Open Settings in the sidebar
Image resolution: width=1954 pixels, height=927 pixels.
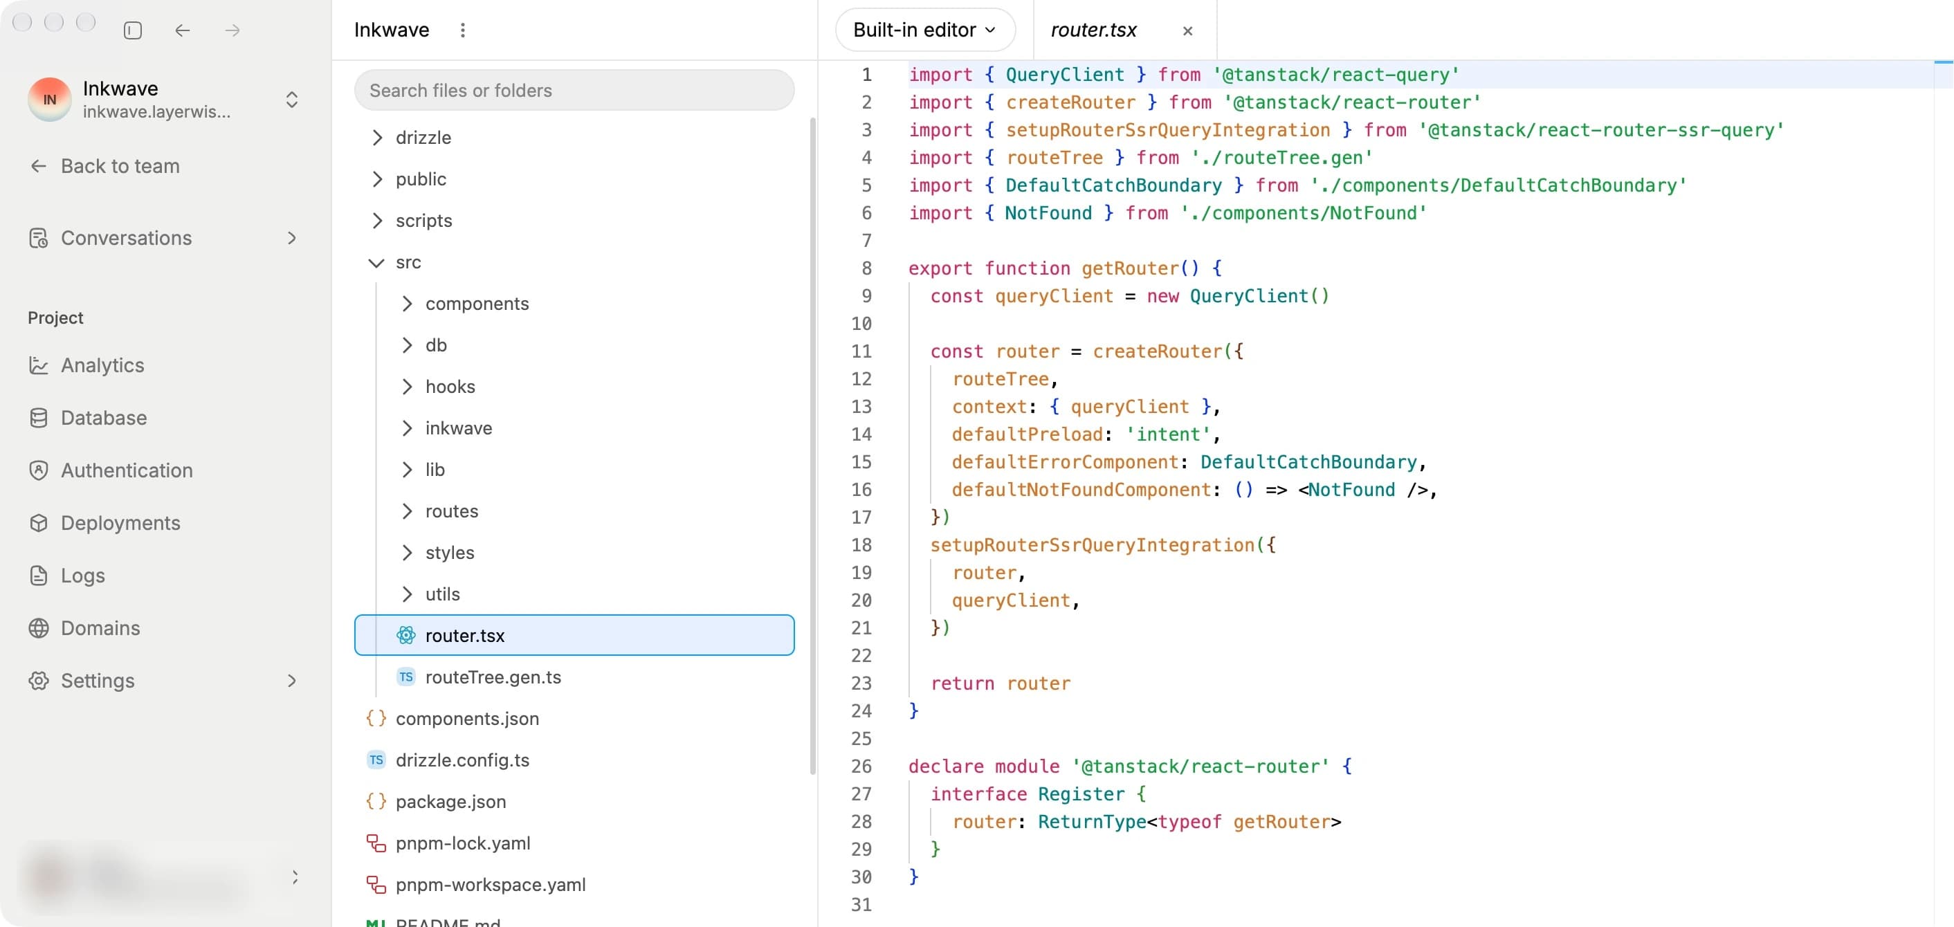[x=165, y=681]
